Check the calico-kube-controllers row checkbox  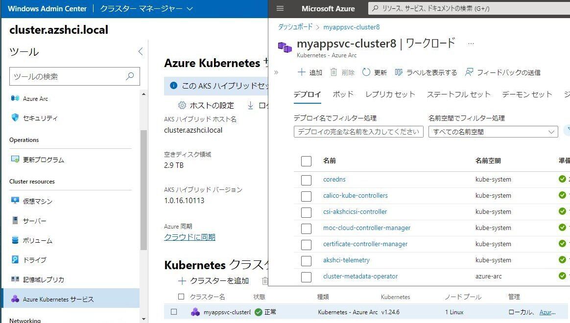click(x=306, y=196)
